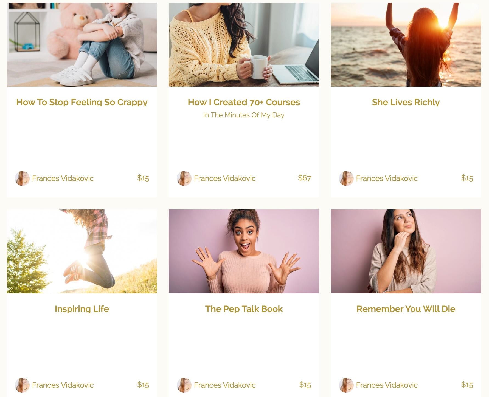Select the She Lives Richly course title
This screenshot has height=397, width=489.
[x=406, y=102]
